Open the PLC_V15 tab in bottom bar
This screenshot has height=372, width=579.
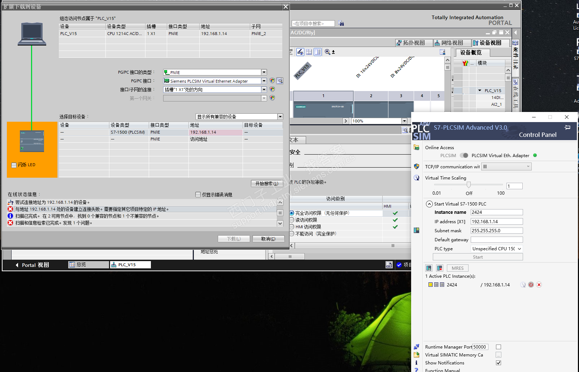pos(130,265)
